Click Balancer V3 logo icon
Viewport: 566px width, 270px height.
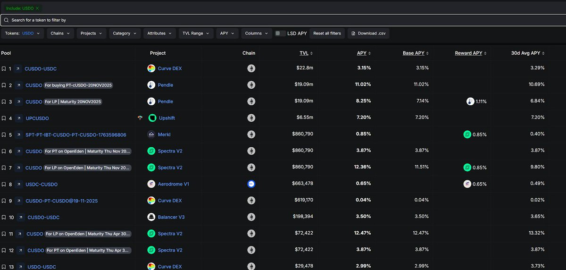(151, 217)
